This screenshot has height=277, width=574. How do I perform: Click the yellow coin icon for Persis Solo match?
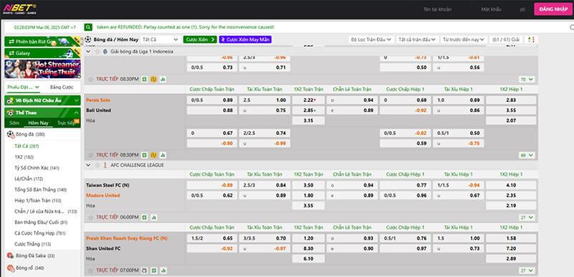[x=154, y=155]
